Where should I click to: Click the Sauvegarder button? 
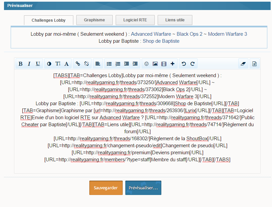[106, 188]
